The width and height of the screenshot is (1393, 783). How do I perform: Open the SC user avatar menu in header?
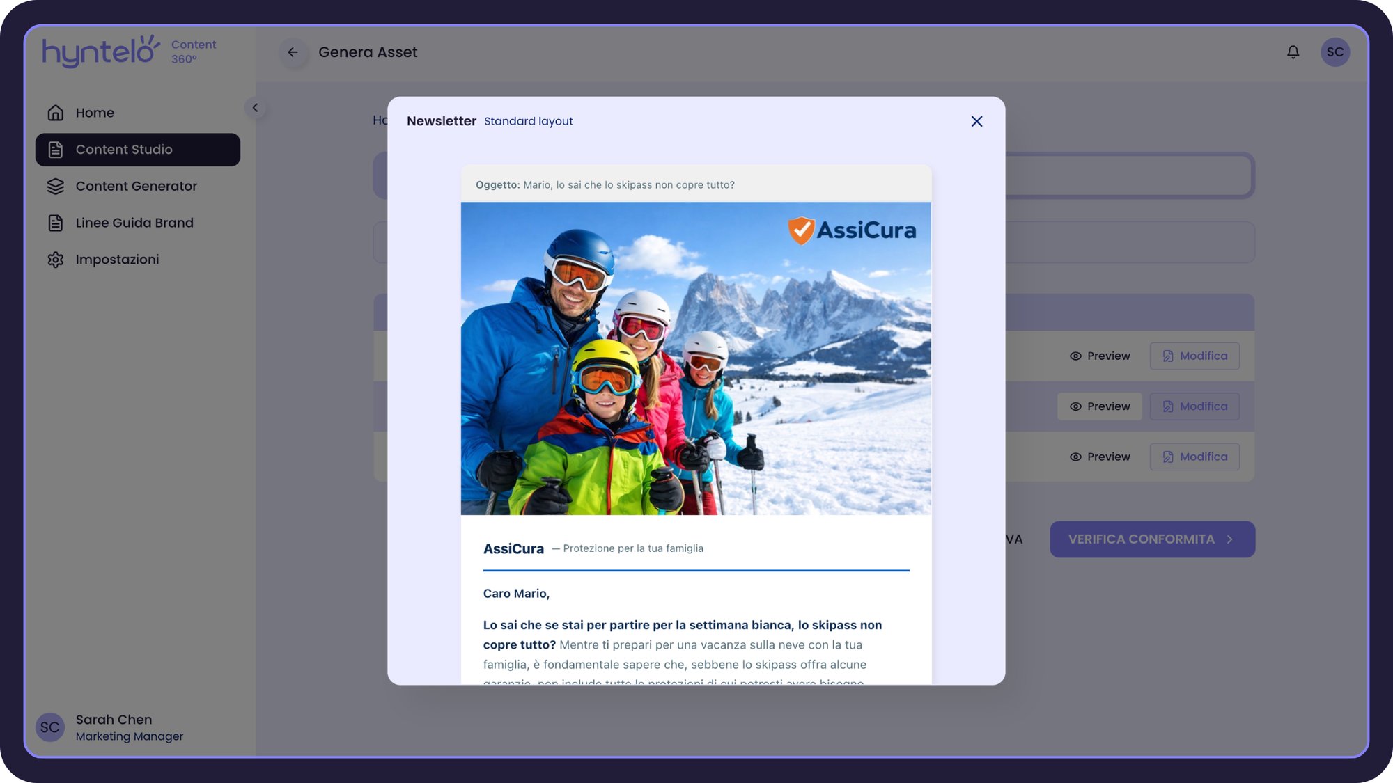point(1334,52)
